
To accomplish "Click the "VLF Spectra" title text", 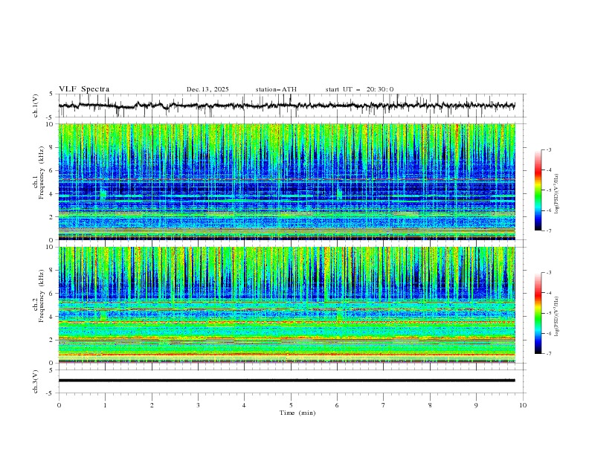I will click(x=84, y=89).
